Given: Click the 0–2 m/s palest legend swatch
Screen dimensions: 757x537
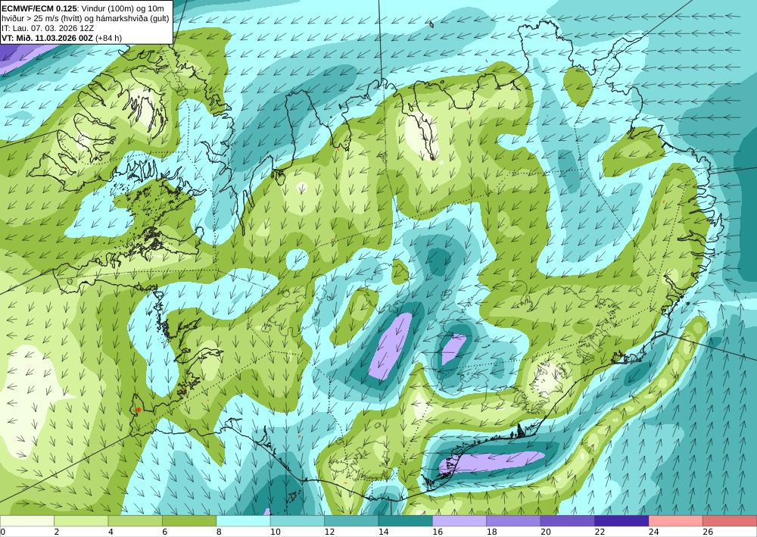Looking at the screenshot, I should (x=27, y=521).
